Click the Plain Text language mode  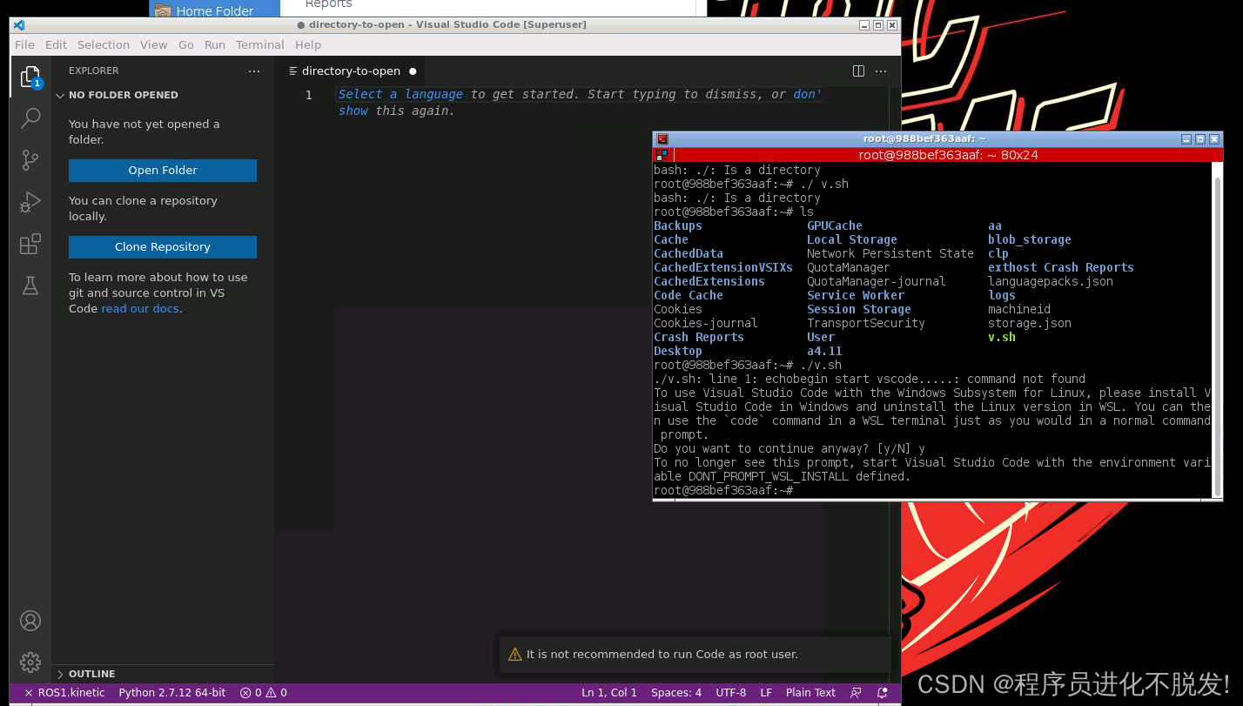click(x=810, y=693)
